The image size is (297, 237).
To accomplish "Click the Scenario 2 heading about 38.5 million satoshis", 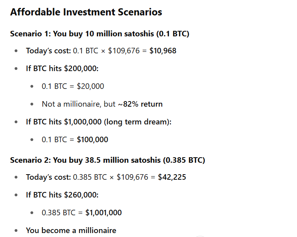I will (x=107, y=160).
